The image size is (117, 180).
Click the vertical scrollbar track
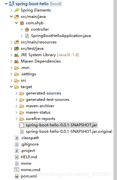pos(115,90)
